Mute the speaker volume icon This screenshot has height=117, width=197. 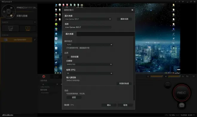coord(166,76)
